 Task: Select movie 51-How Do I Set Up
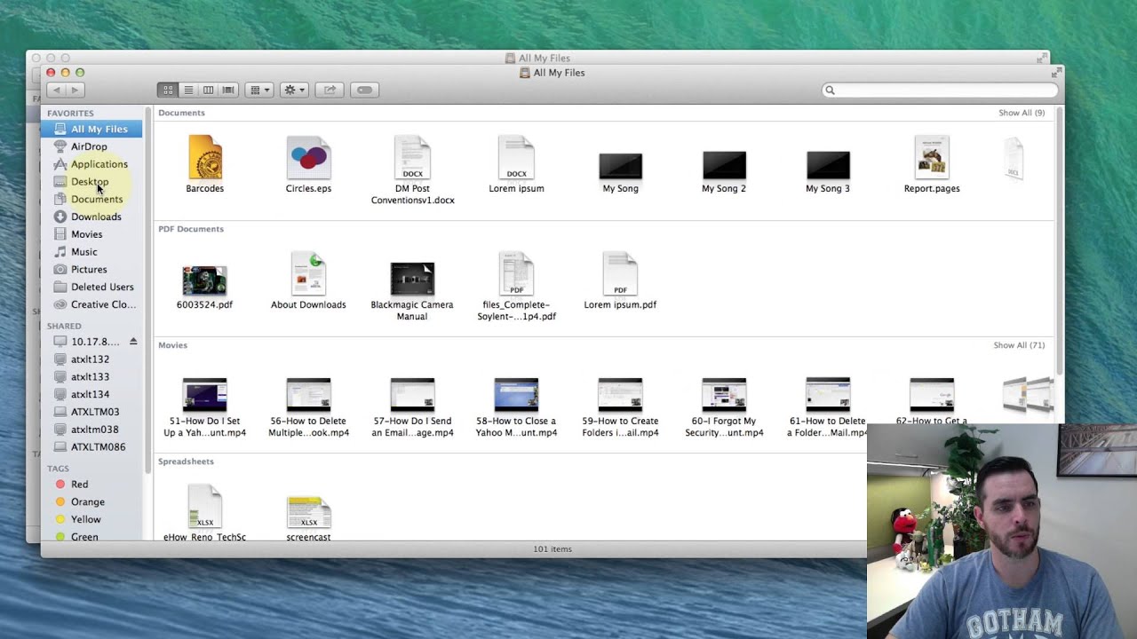coord(204,395)
